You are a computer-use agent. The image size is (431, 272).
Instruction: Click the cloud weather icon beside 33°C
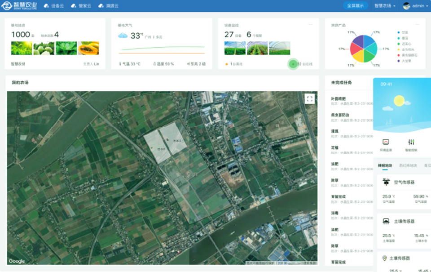tap(123, 36)
